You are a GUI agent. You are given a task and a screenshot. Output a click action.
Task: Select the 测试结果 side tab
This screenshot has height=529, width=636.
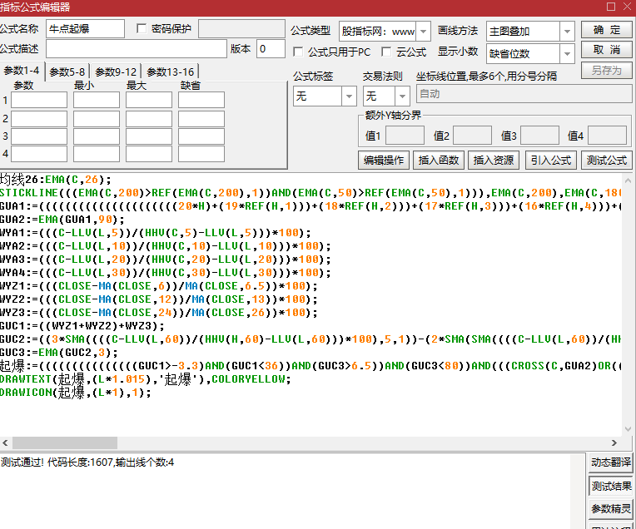[x=611, y=486]
